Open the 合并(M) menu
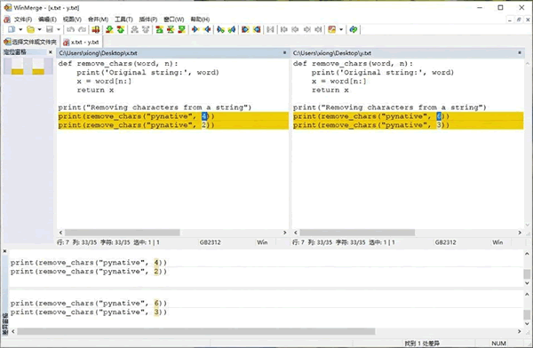Screen dimensions: 533x348 tap(98, 20)
